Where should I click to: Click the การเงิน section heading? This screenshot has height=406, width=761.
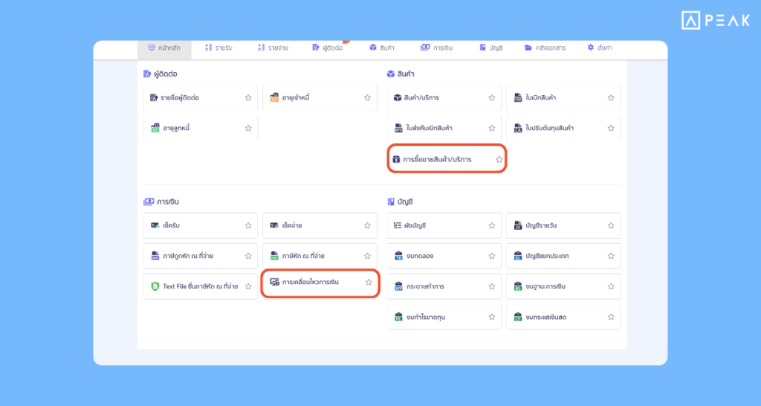(161, 202)
